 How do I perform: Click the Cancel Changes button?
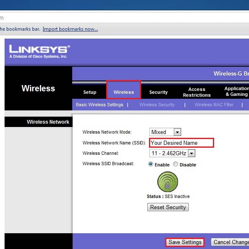(x=230, y=242)
